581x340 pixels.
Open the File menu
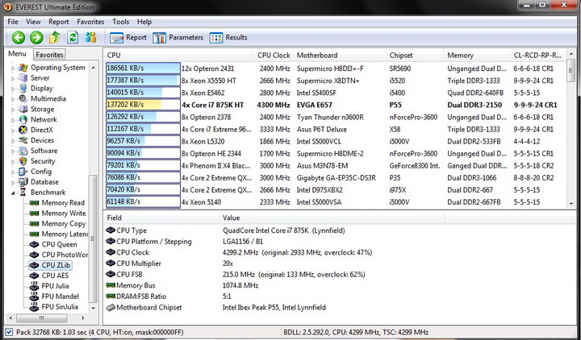[x=13, y=22]
